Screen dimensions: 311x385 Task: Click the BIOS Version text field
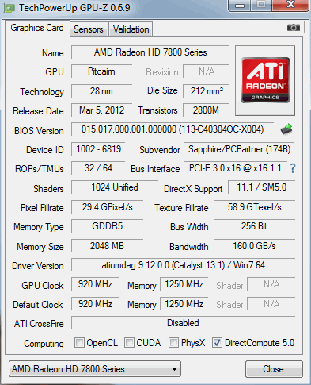tap(173, 129)
